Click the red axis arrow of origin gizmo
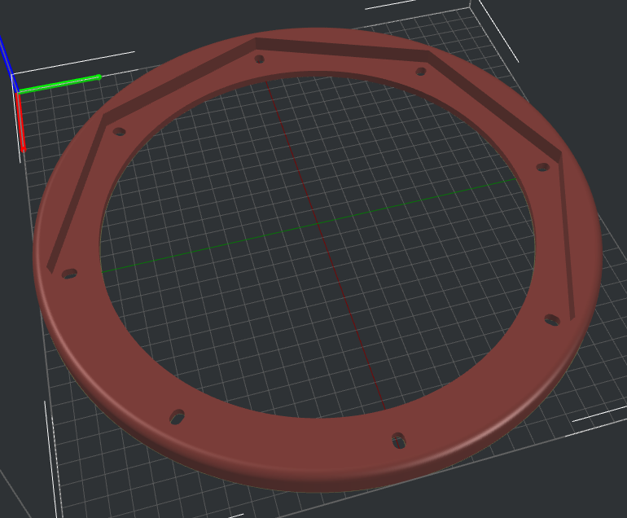627x518 pixels. pyautogui.click(x=21, y=122)
